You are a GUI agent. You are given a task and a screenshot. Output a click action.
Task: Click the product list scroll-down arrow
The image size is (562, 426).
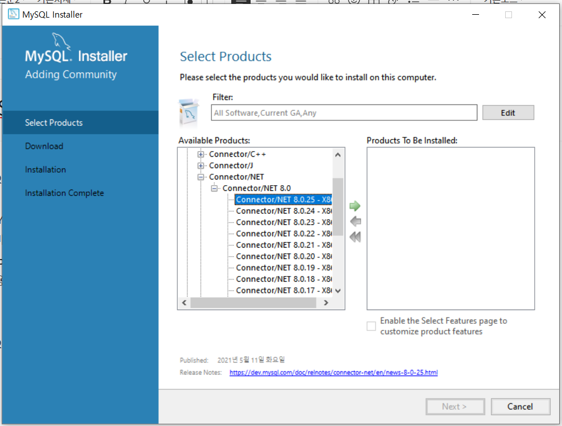click(x=338, y=291)
